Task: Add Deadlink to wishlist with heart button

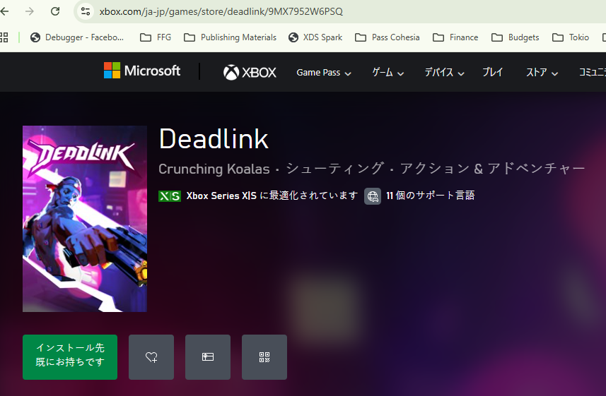Action: pos(151,357)
